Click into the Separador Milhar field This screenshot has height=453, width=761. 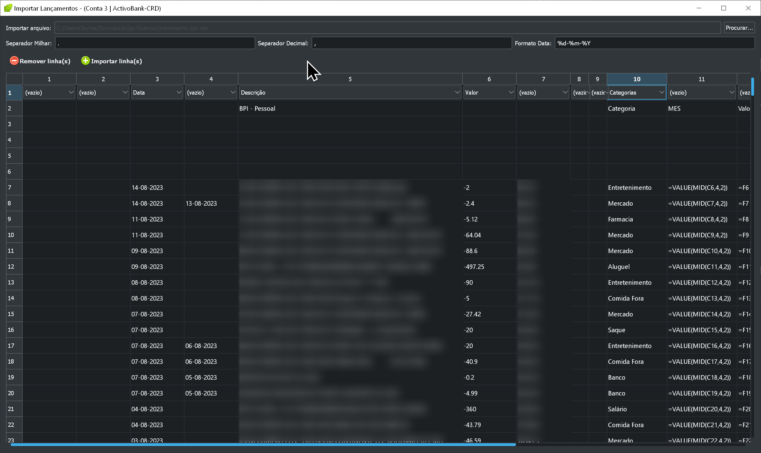[x=155, y=43]
